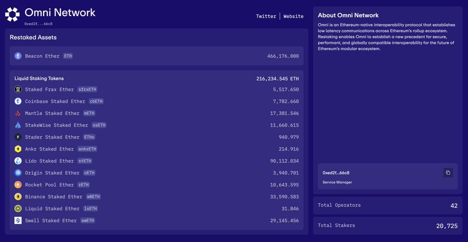Click the Liquid Staked Ether token icon
The width and height of the screenshot is (468, 242).
tap(18, 209)
